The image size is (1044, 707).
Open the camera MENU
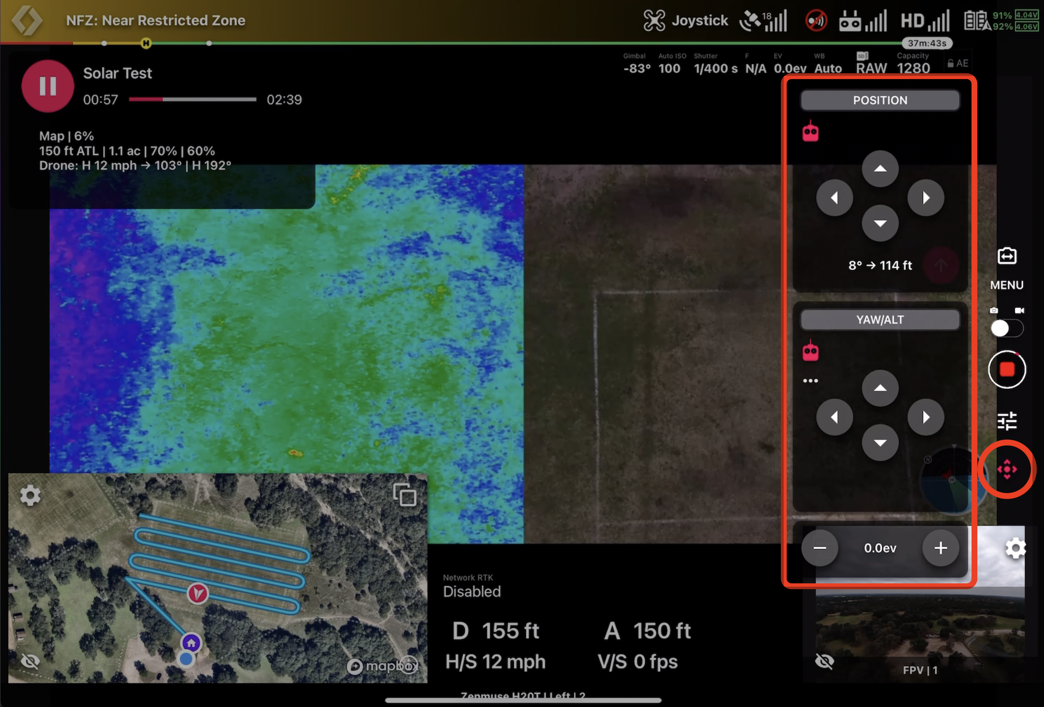tap(1007, 285)
